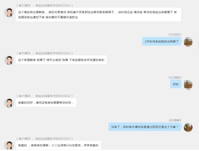The image size is (199, 151).
Task: Click the message '这个我理解亲 我看下 明天之前把'
Action: 61,60
